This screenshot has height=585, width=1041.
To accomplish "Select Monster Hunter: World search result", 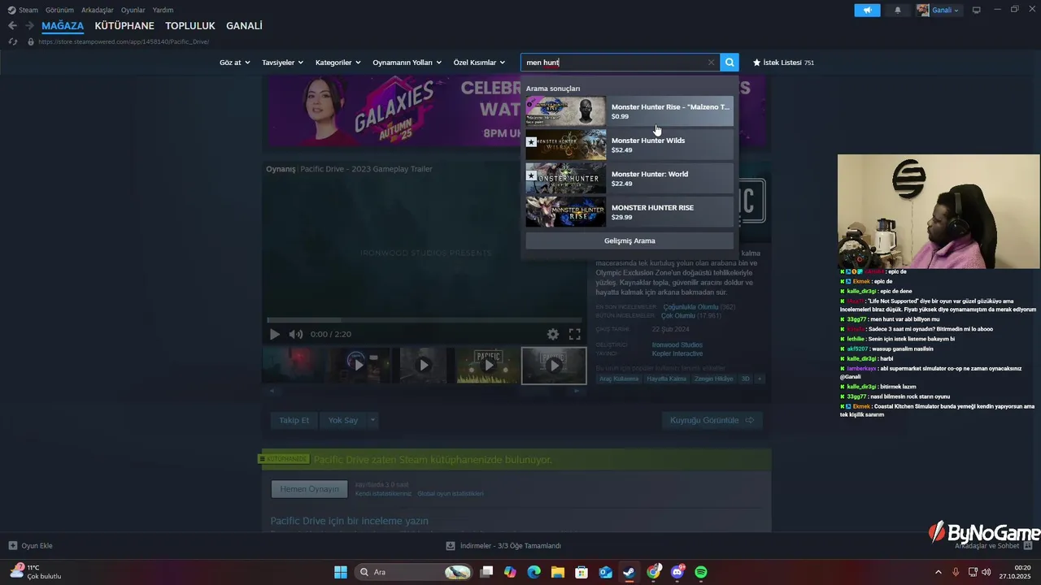I will click(629, 179).
